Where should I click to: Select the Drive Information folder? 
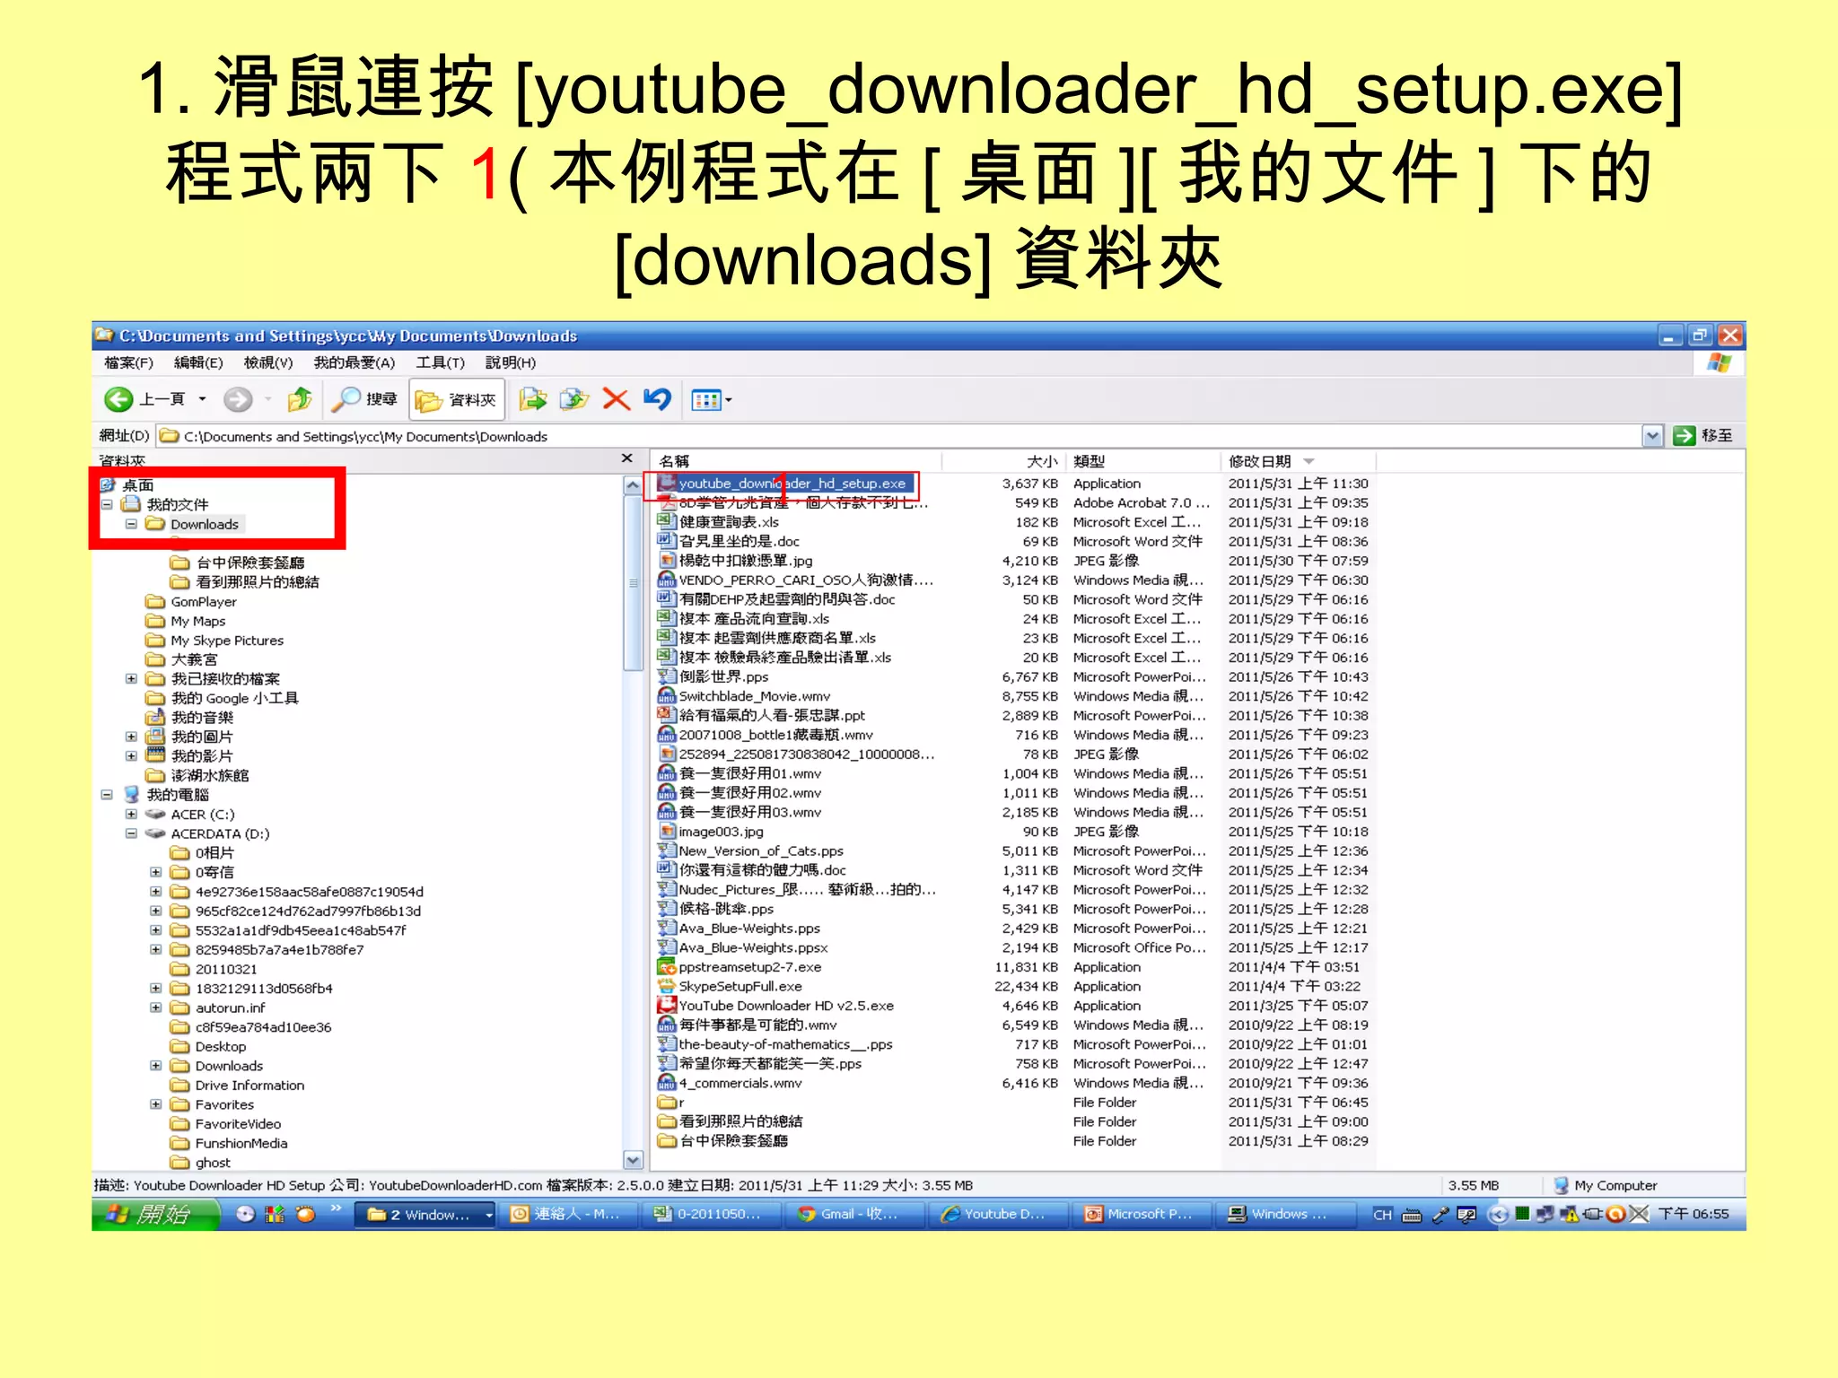249,1086
